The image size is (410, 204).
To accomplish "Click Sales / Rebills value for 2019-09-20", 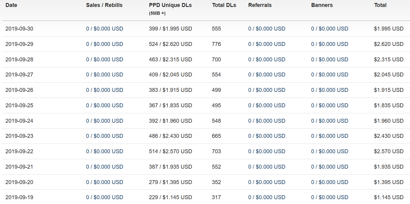I will pyautogui.click(x=105, y=182).
